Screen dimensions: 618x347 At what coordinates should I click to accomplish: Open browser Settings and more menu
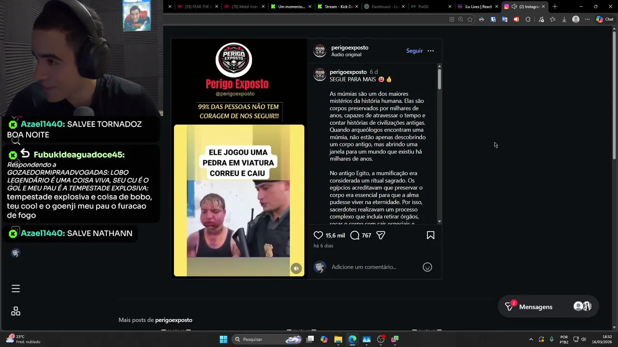(x=587, y=19)
